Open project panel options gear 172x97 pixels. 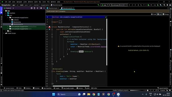point(41,8)
